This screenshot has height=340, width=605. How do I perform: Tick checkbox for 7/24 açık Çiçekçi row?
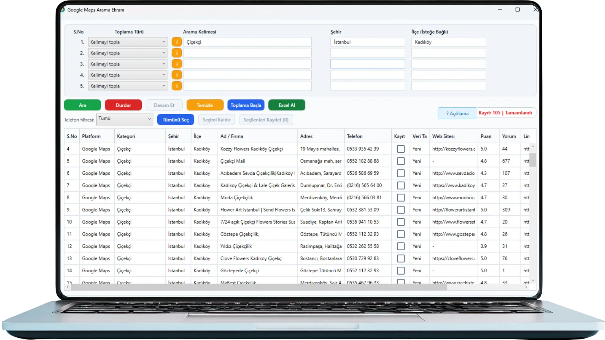[401, 222]
